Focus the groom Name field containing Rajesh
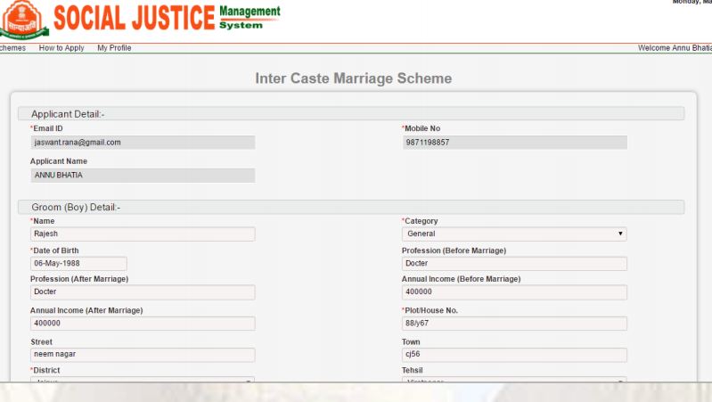 (143, 234)
